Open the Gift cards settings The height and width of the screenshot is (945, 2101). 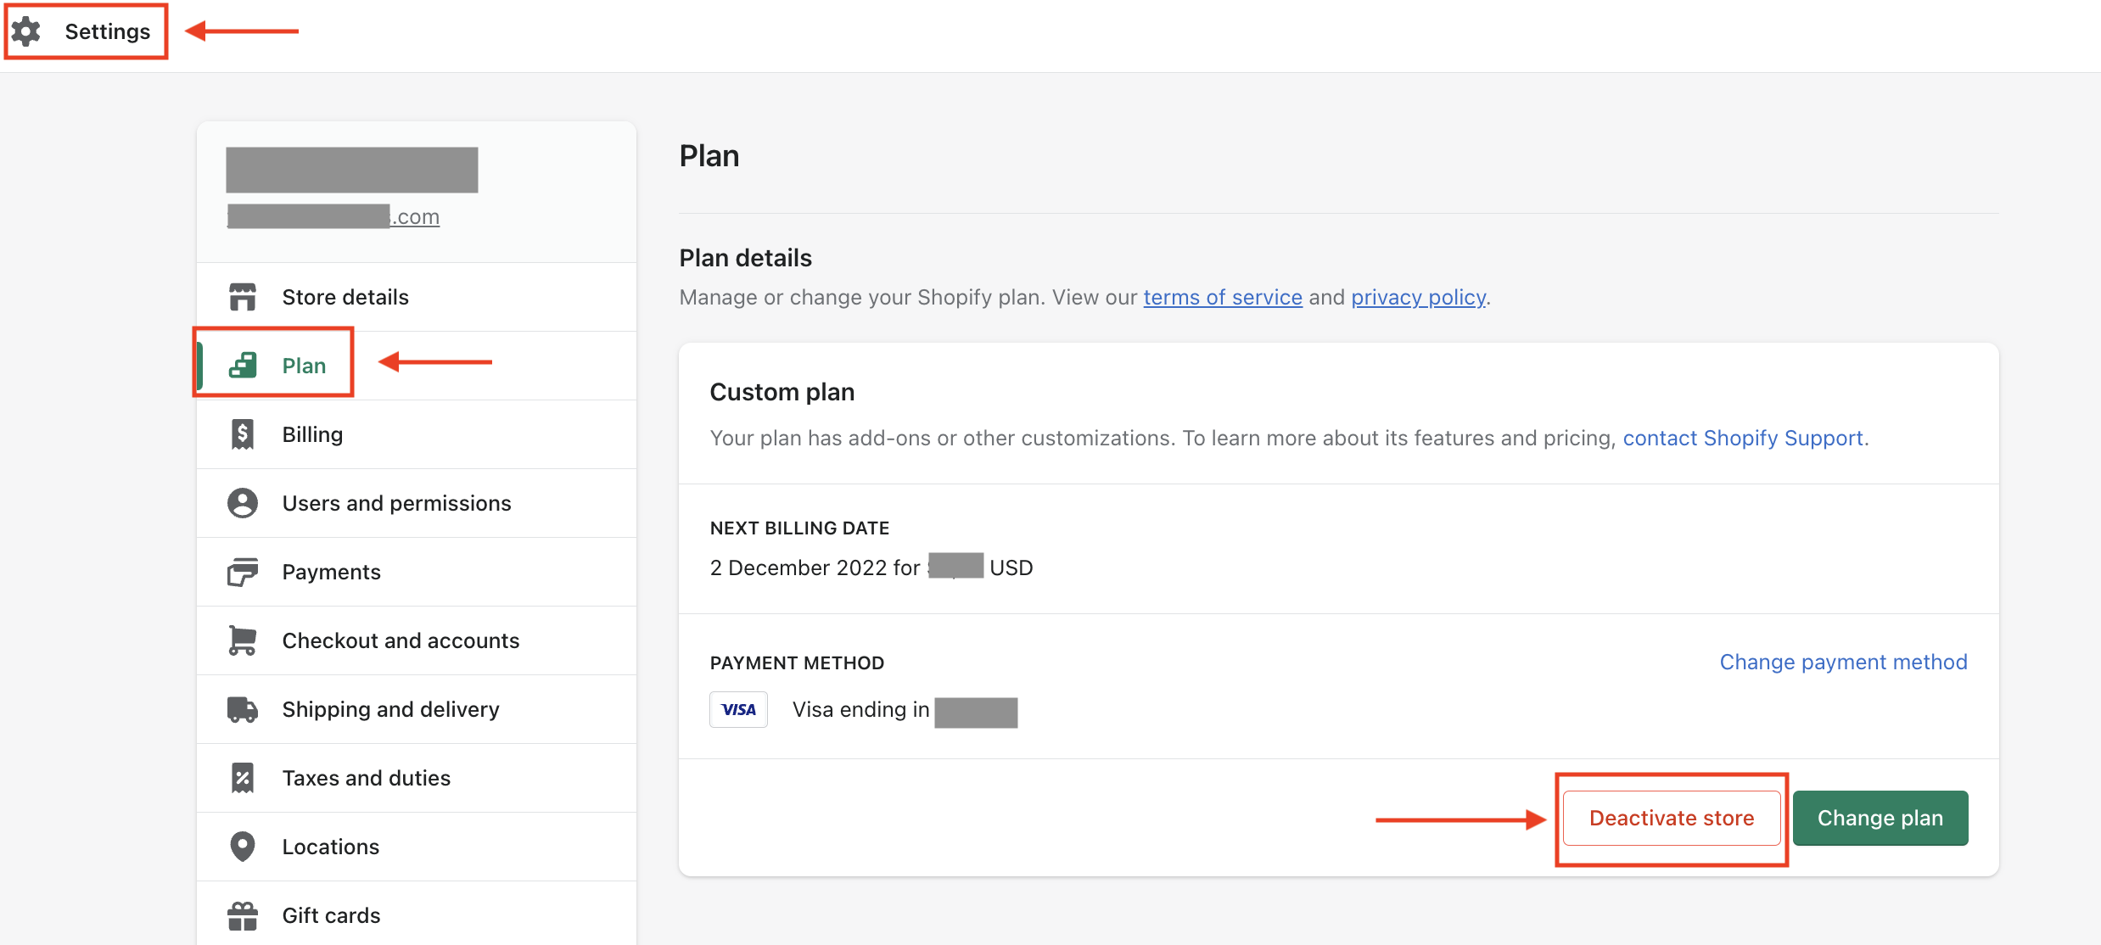[x=417, y=915]
